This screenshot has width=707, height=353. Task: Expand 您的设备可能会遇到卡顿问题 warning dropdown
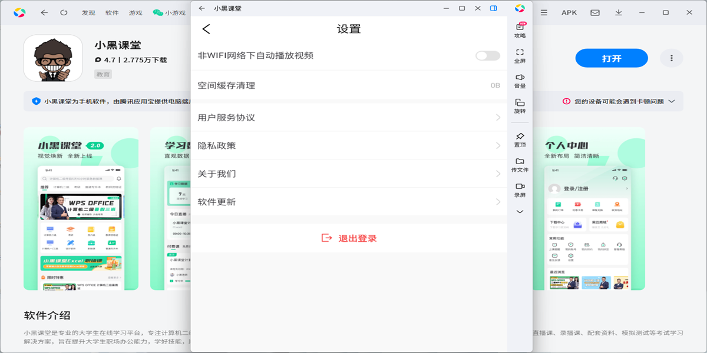[x=671, y=101]
